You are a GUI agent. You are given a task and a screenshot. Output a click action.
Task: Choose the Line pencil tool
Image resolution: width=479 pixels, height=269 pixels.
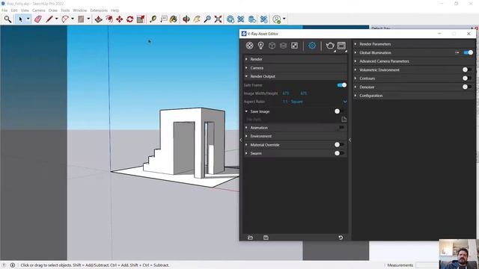coord(49,19)
